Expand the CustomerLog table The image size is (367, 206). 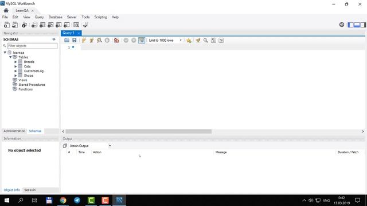tap(15, 71)
